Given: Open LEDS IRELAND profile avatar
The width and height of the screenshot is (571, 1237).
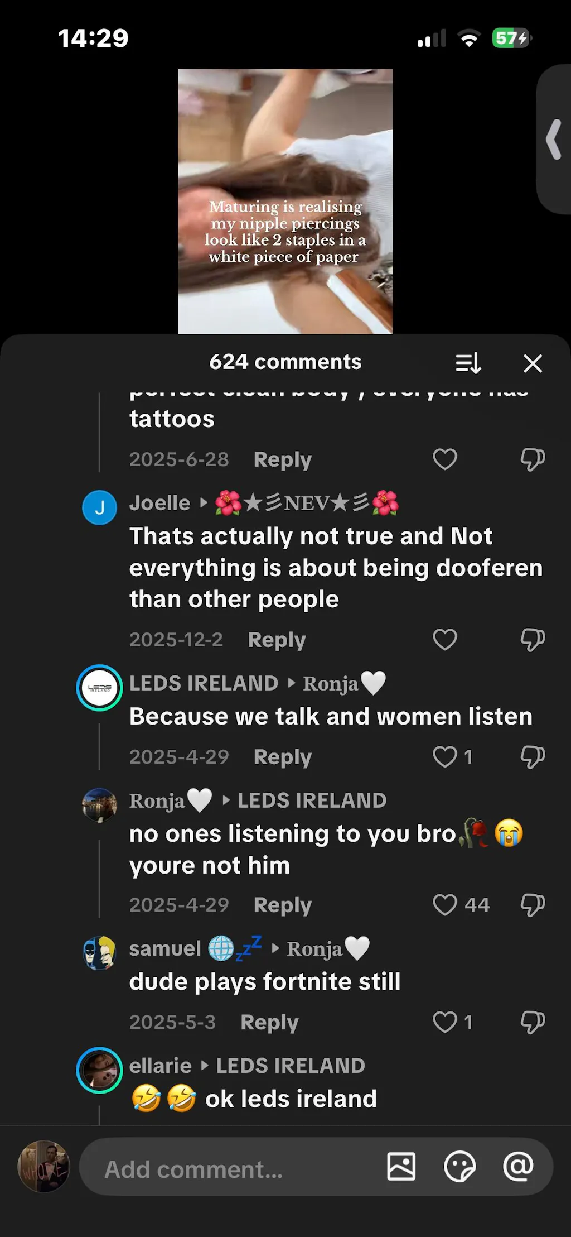Looking at the screenshot, I should point(99,688).
